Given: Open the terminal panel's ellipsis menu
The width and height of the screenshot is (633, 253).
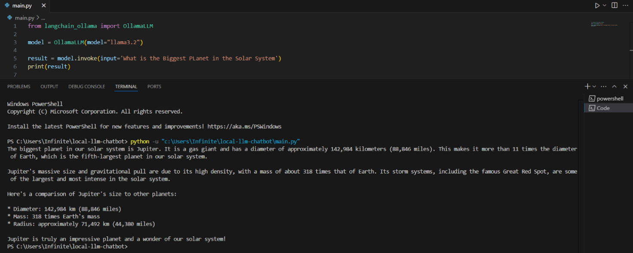Looking at the screenshot, I should coord(604,87).
